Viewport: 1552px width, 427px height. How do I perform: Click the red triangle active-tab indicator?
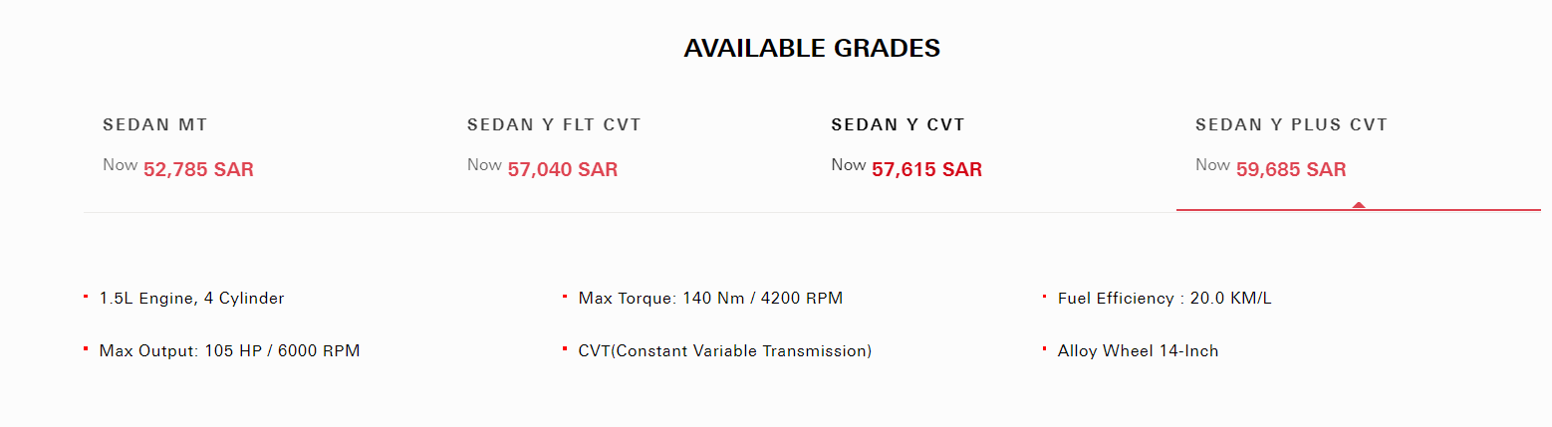click(x=1359, y=205)
